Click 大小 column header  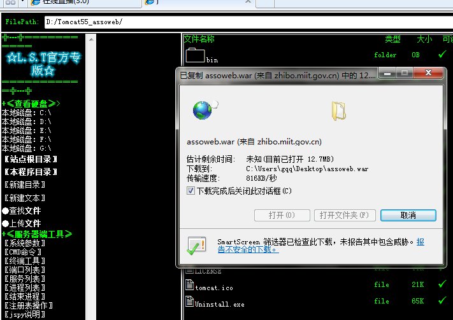[x=424, y=39]
